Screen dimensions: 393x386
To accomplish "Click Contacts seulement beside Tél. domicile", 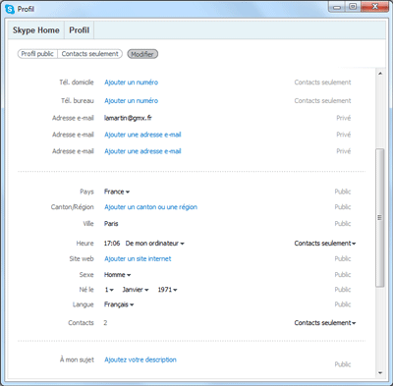I will (322, 83).
